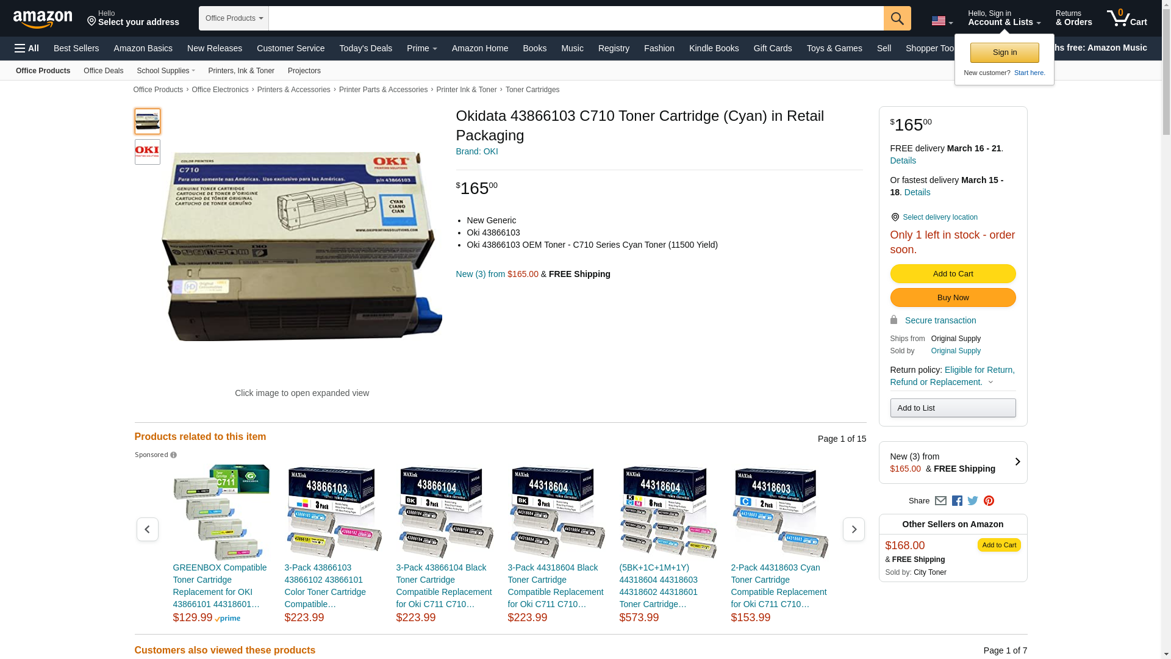Image resolution: width=1171 pixels, height=659 pixels.
Task: Share product via Pinterest icon
Action: 989,501
